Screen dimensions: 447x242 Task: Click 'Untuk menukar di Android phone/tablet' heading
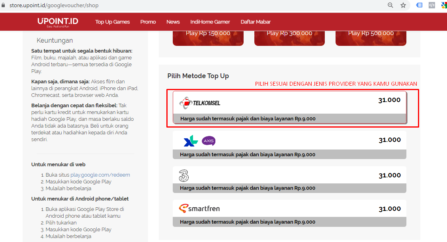80,199
